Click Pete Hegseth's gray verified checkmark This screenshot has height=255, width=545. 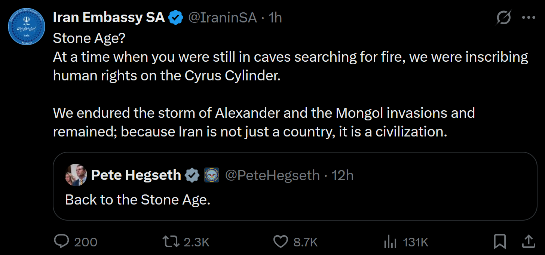(x=193, y=175)
